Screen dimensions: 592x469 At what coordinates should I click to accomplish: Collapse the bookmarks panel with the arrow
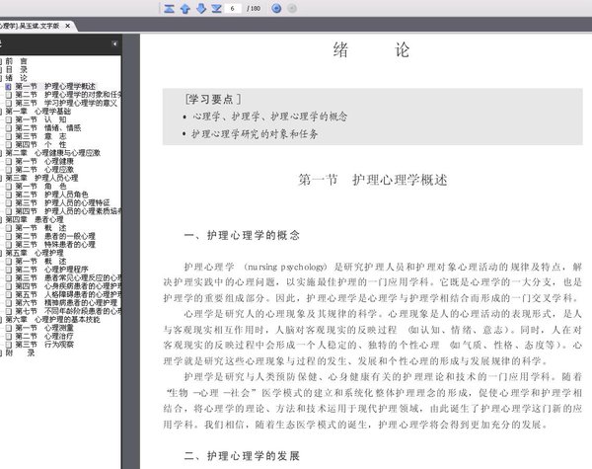tap(114, 43)
